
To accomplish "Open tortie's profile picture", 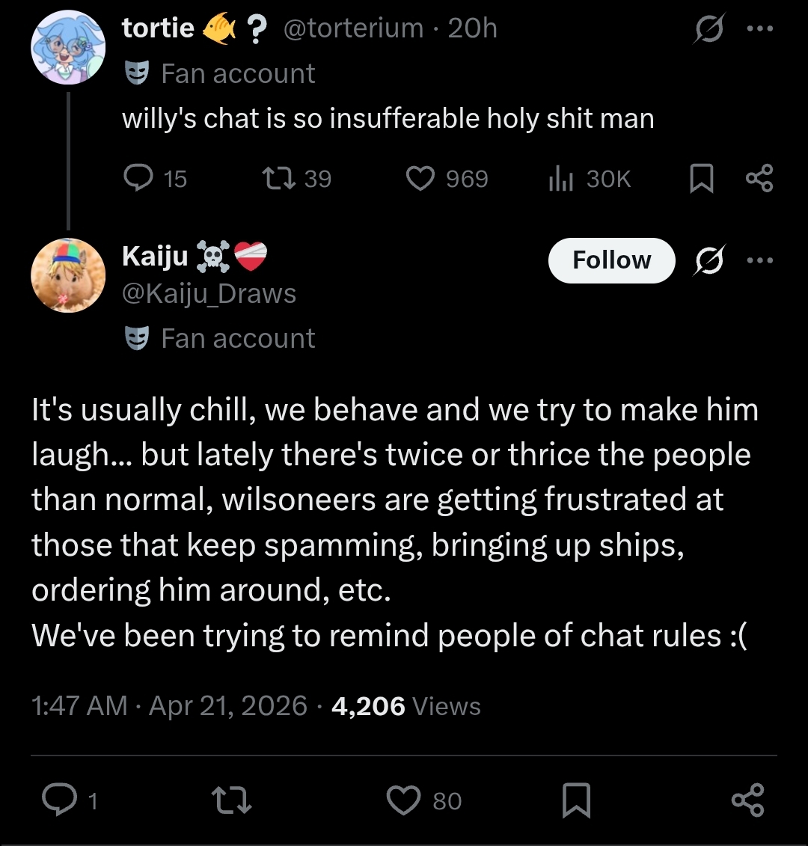I will 67,46.
